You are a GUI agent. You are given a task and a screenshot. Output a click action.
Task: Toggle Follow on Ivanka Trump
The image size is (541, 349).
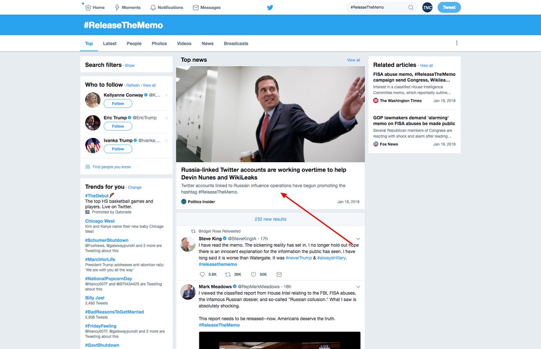coord(118,149)
